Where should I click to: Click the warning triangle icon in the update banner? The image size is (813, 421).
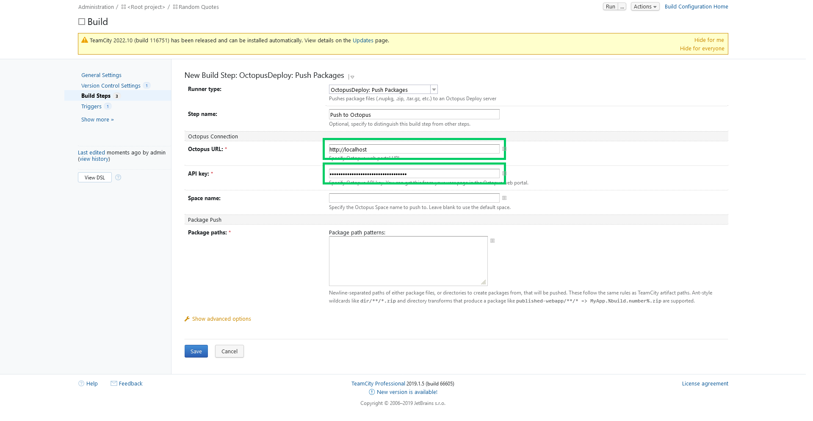coord(85,40)
